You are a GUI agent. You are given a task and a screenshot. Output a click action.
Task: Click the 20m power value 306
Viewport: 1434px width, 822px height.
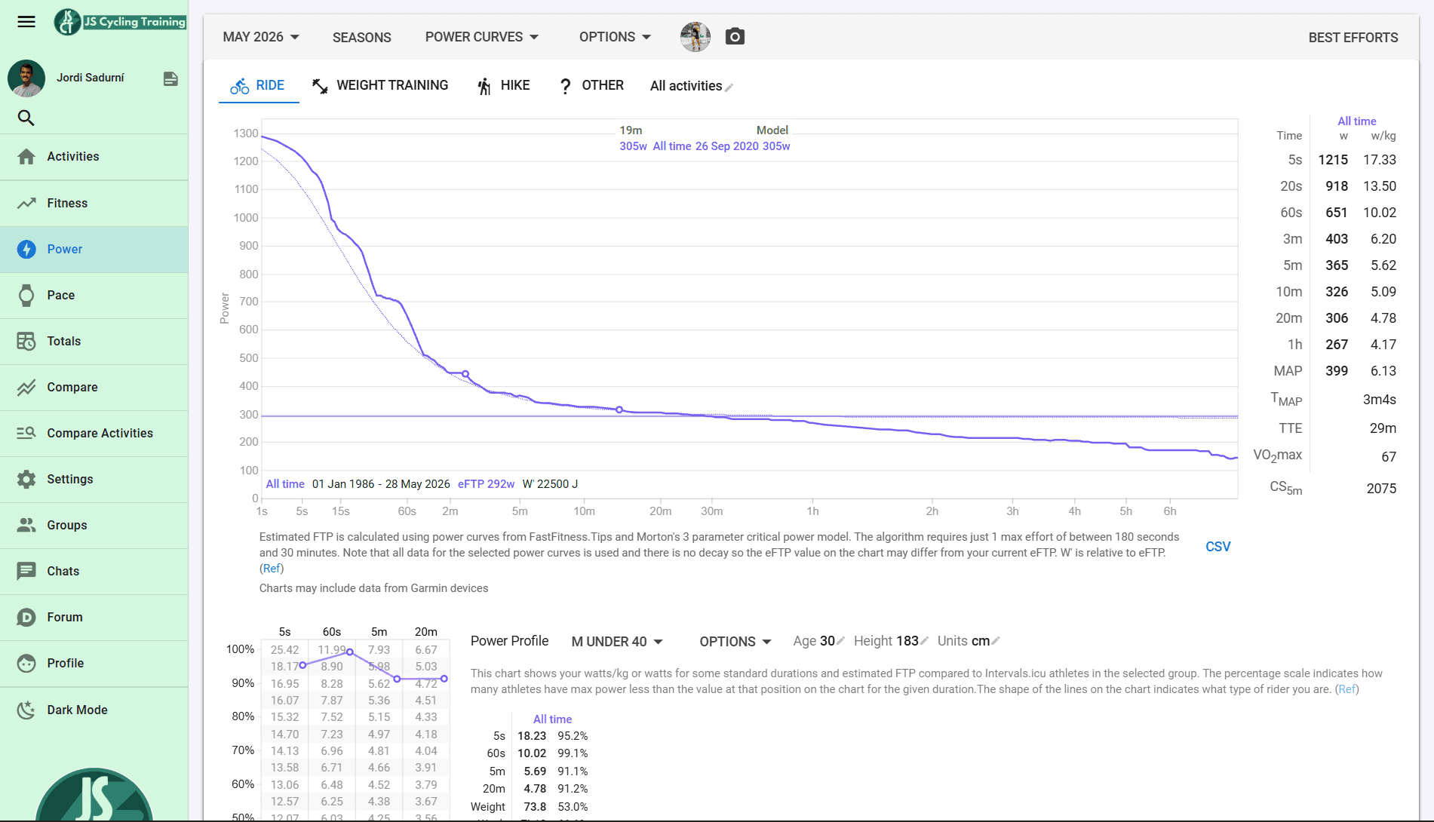[1336, 318]
